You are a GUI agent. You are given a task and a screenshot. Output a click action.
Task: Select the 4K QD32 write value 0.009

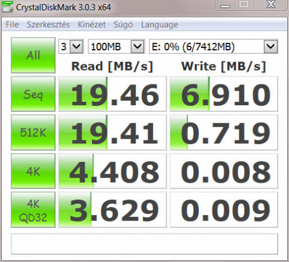pyautogui.click(x=224, y=210)
